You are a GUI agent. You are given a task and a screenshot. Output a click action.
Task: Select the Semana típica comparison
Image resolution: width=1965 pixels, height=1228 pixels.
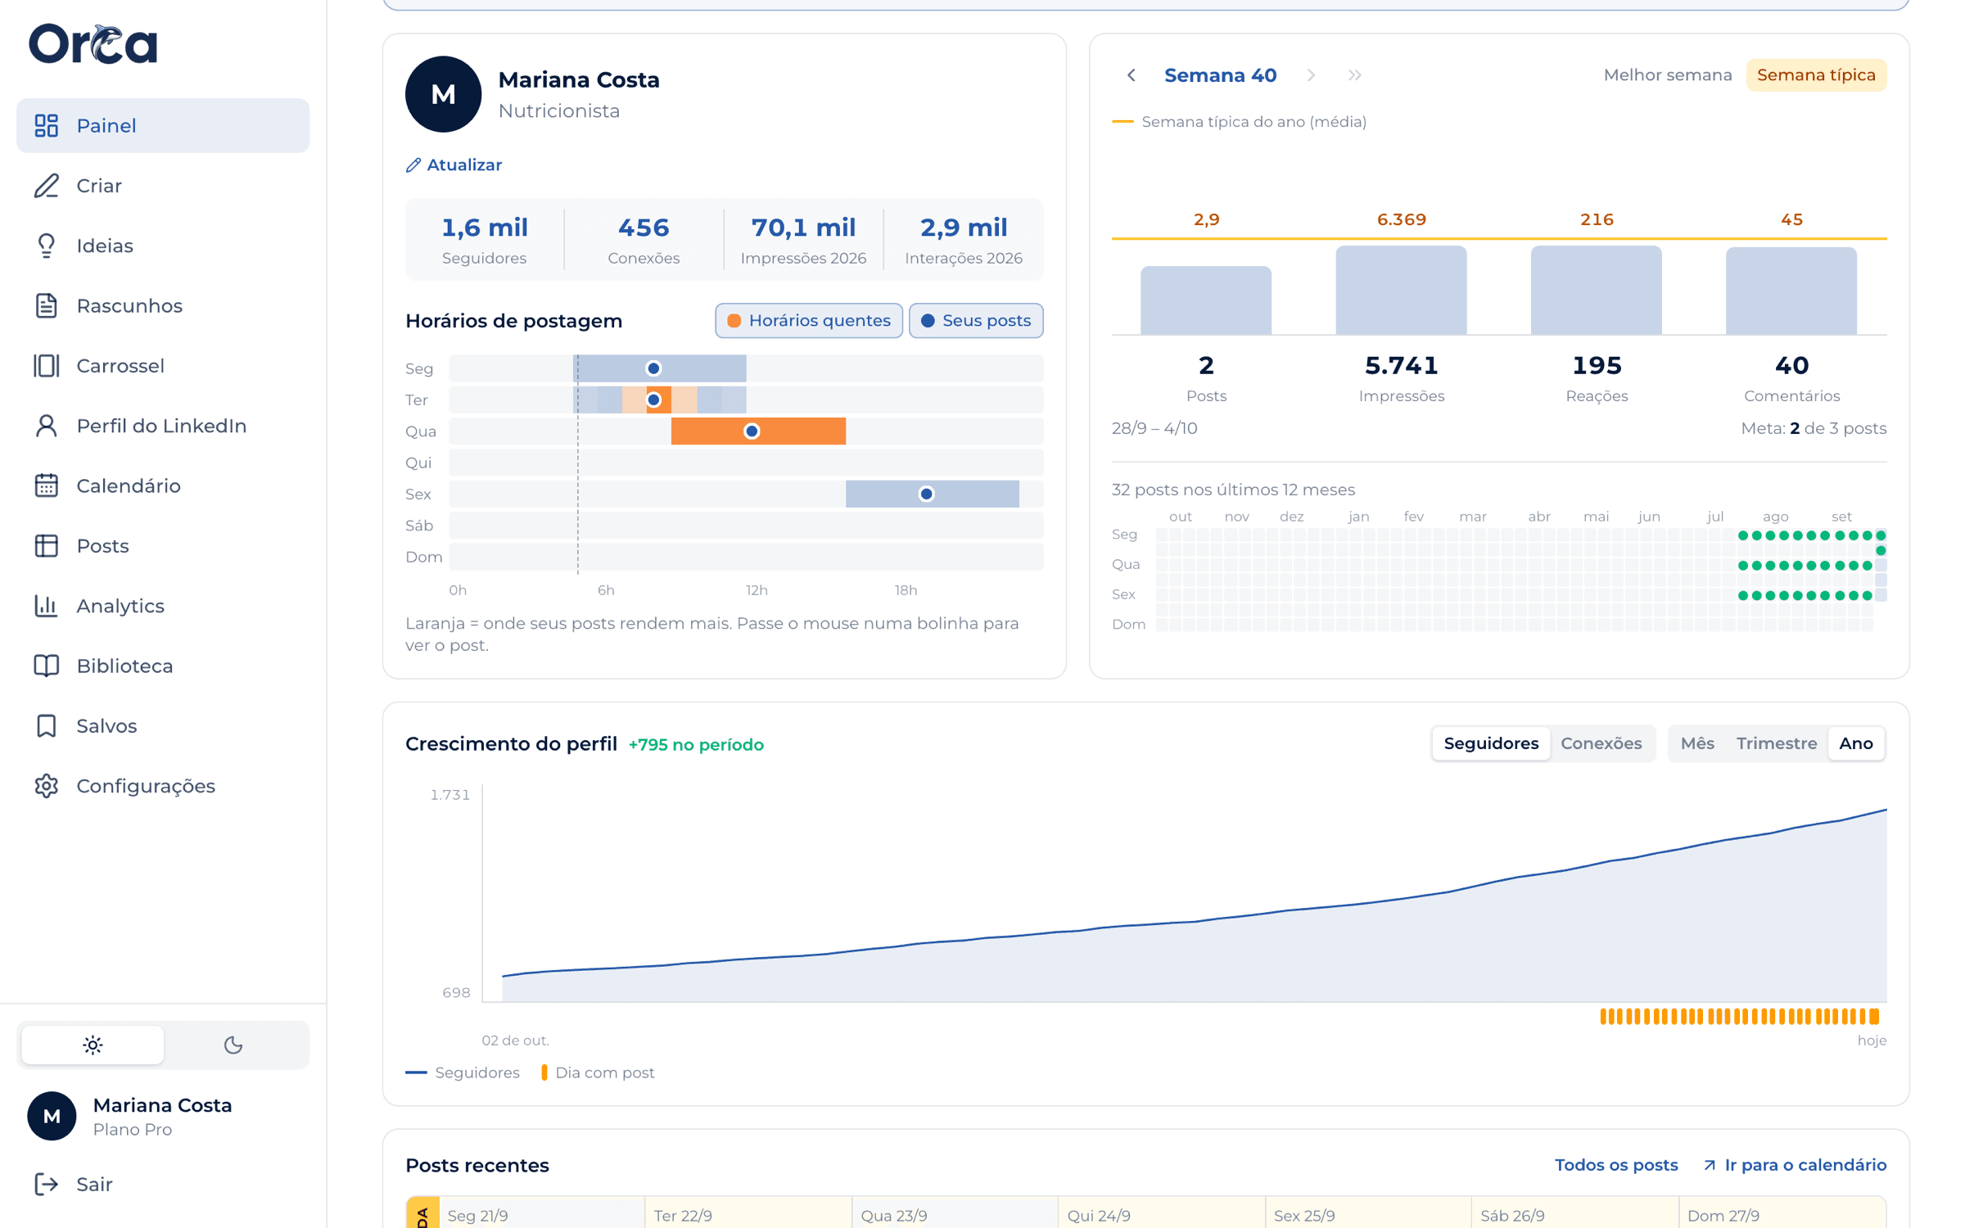1816,75
